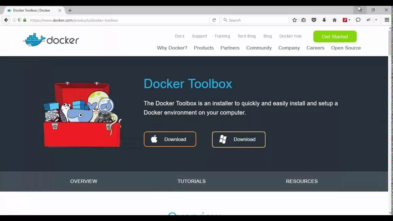Open the Docker Hub link
393x221 pixels.
click(290, 36)
